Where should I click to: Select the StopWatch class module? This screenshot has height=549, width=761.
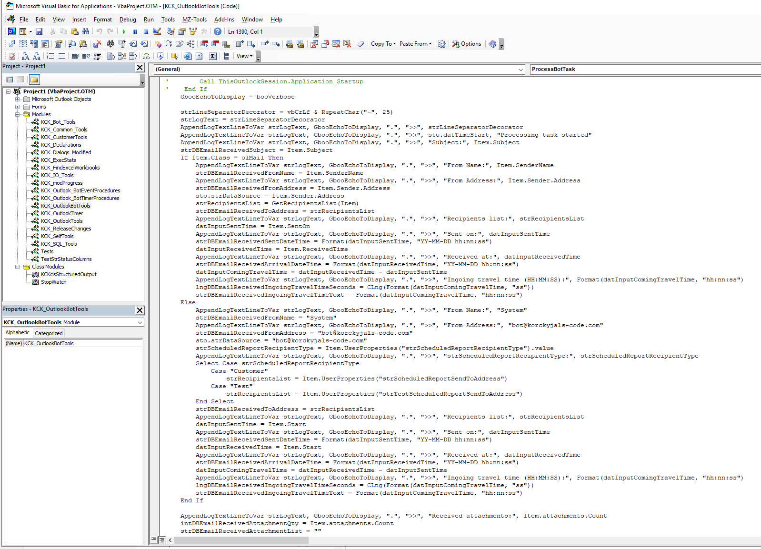coord(53,282)
